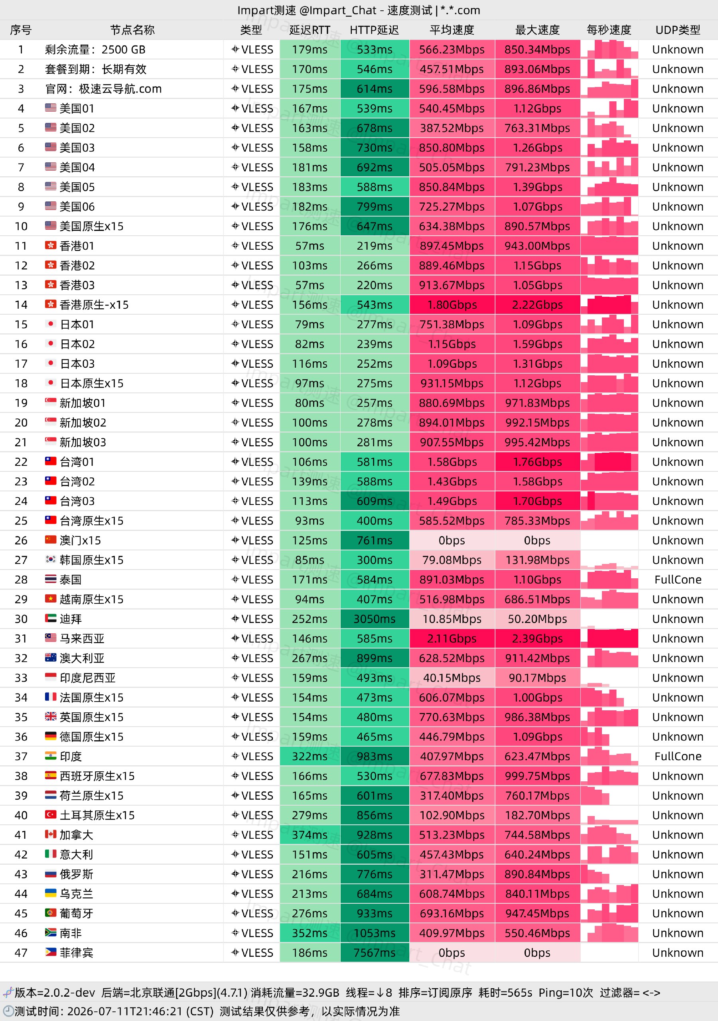Click the 7567ms HTTP latency cell for 菲律宾

point(375,952)
